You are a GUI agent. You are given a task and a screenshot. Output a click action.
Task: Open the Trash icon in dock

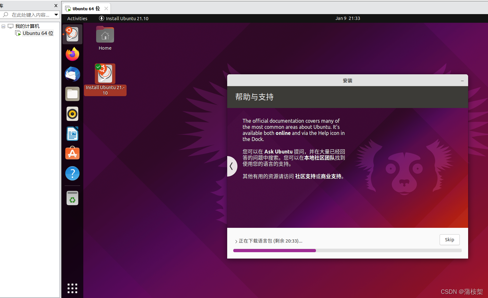[72, 198]
